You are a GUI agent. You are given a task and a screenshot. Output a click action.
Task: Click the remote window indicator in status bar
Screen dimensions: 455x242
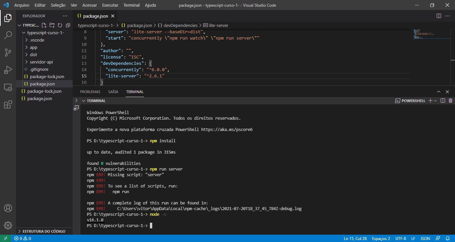coord(6,238)
